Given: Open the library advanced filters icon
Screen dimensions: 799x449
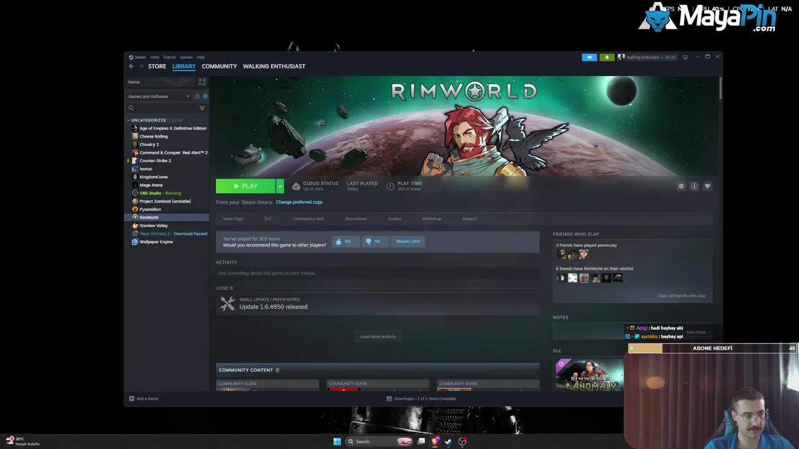Looking at the screenshot, I should (202, 108).
